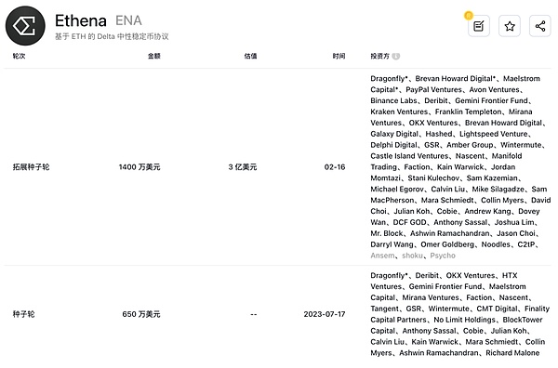
Task: Select the 拓展种子轮 funding round
Action: point(31,167)
